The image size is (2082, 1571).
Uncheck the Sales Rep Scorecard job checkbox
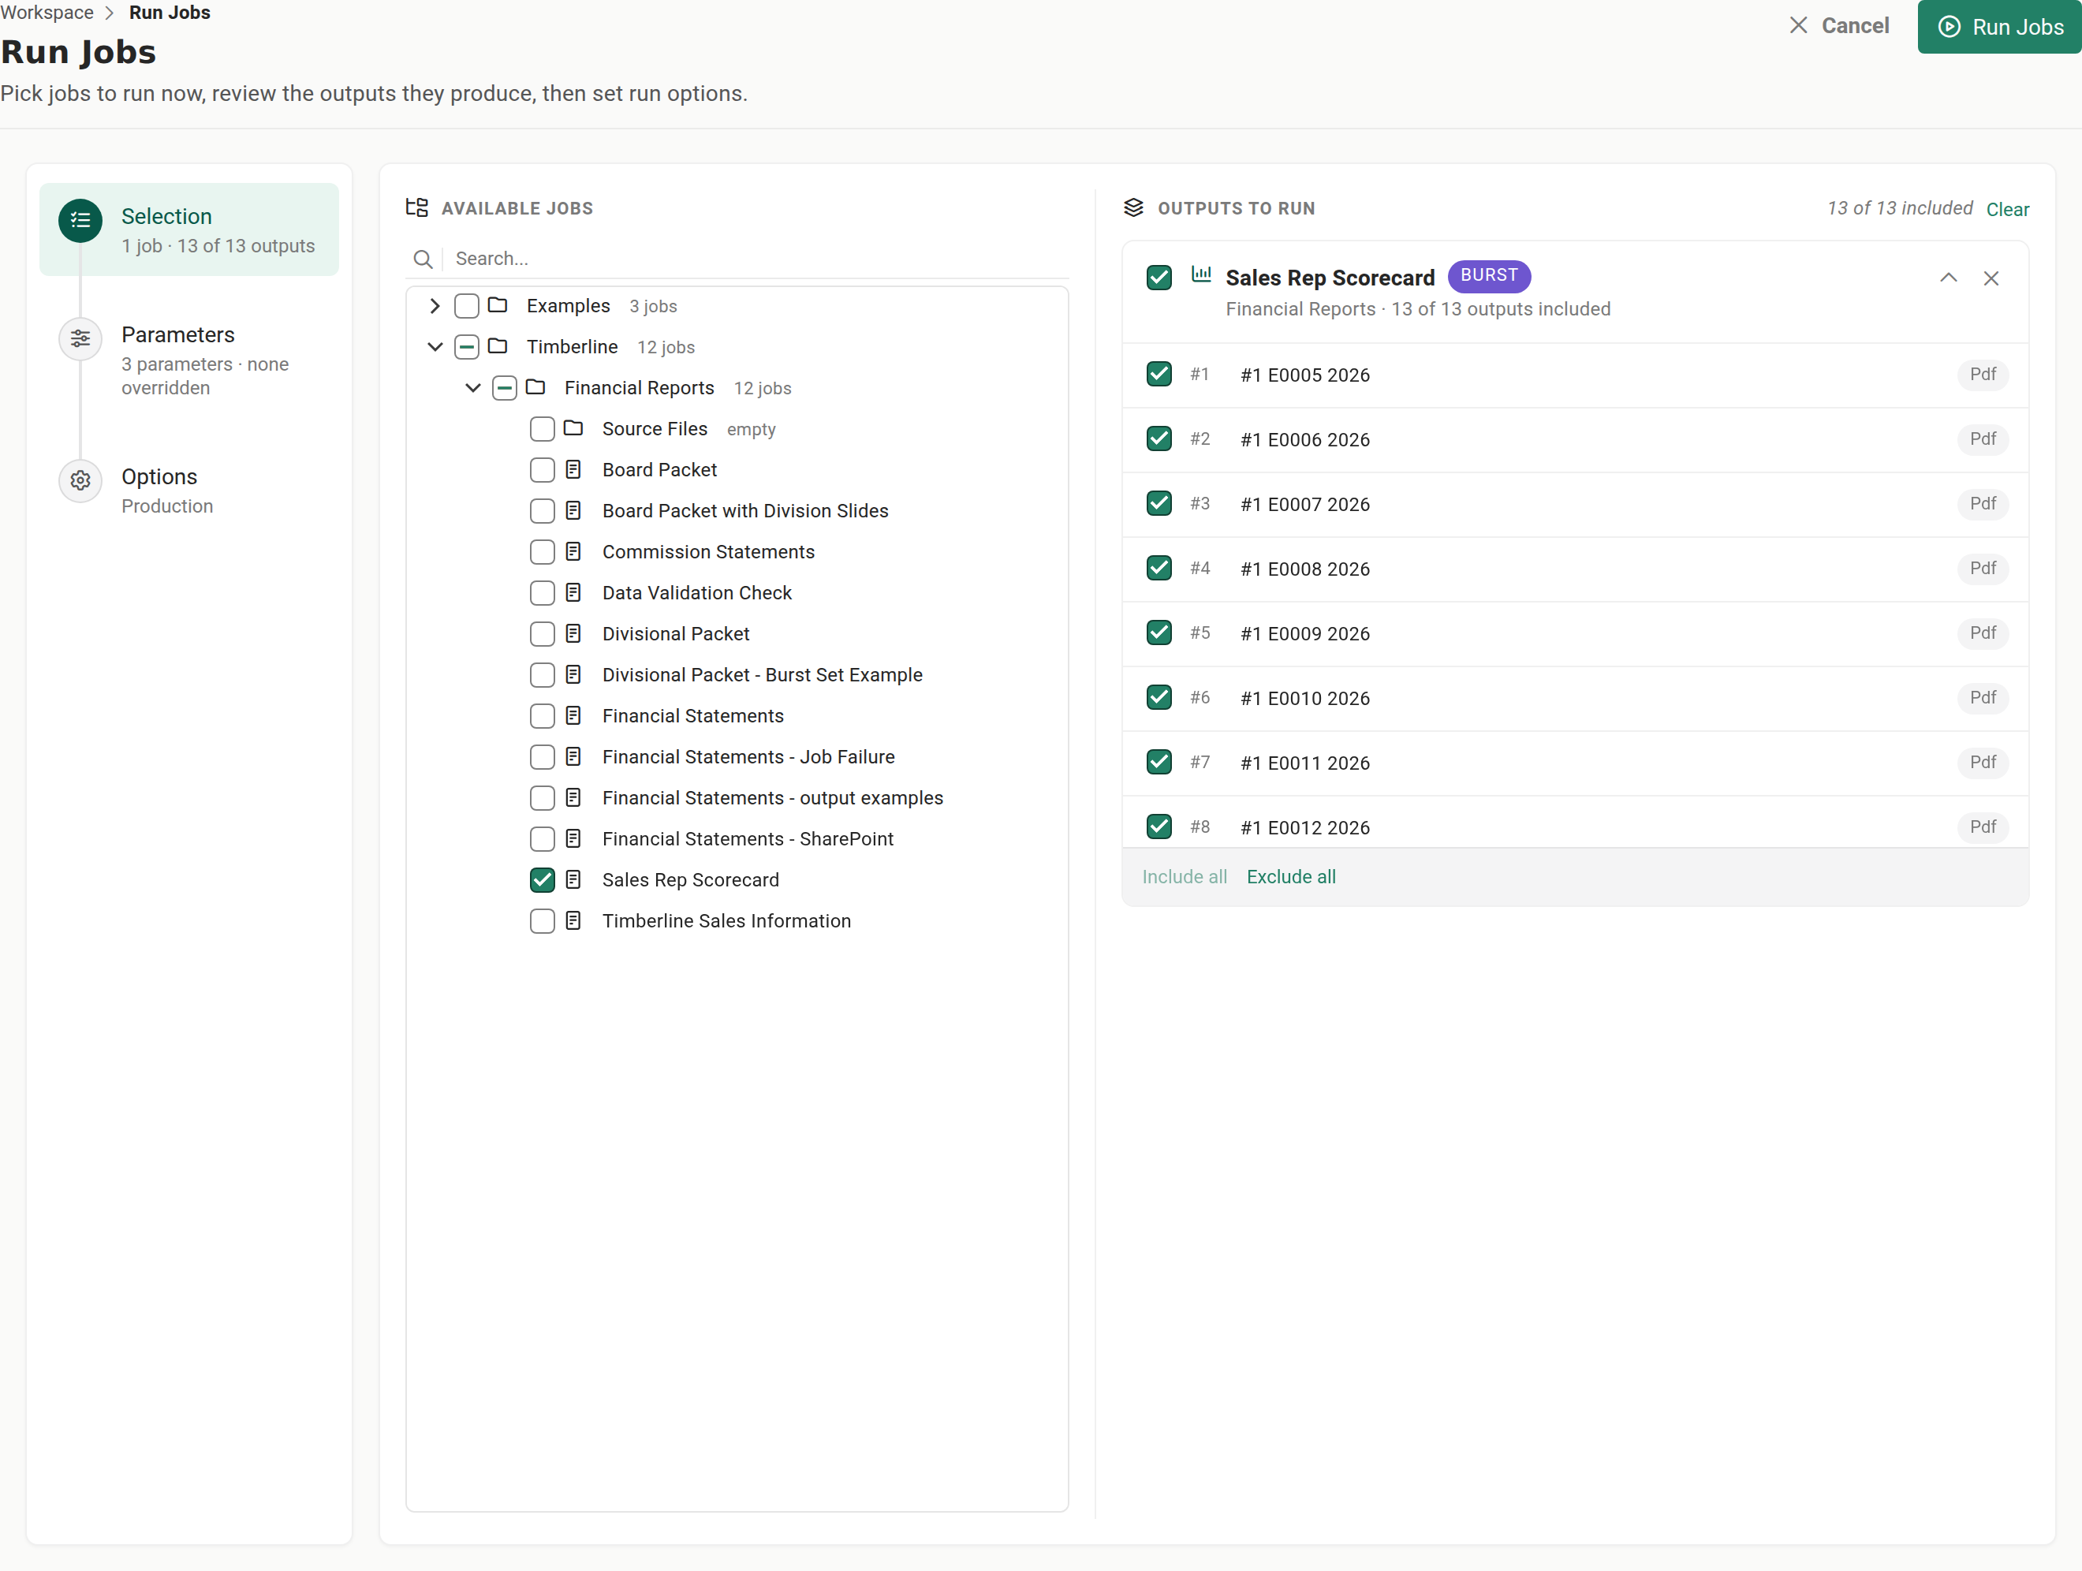click(542, 880)
